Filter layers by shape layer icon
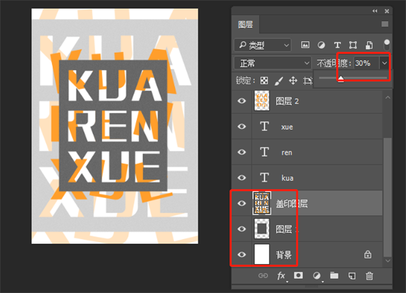The width and height of the screenshot is (406, 293). [353, 45]
